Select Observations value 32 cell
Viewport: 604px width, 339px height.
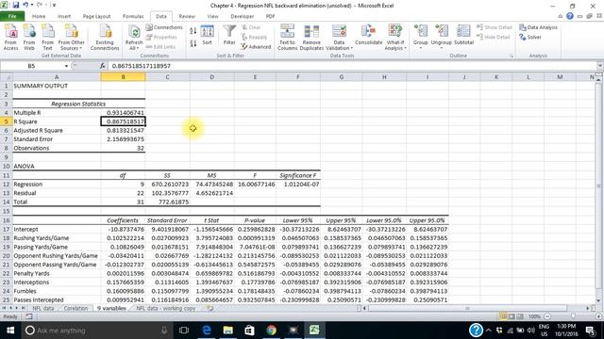[124, 148]
